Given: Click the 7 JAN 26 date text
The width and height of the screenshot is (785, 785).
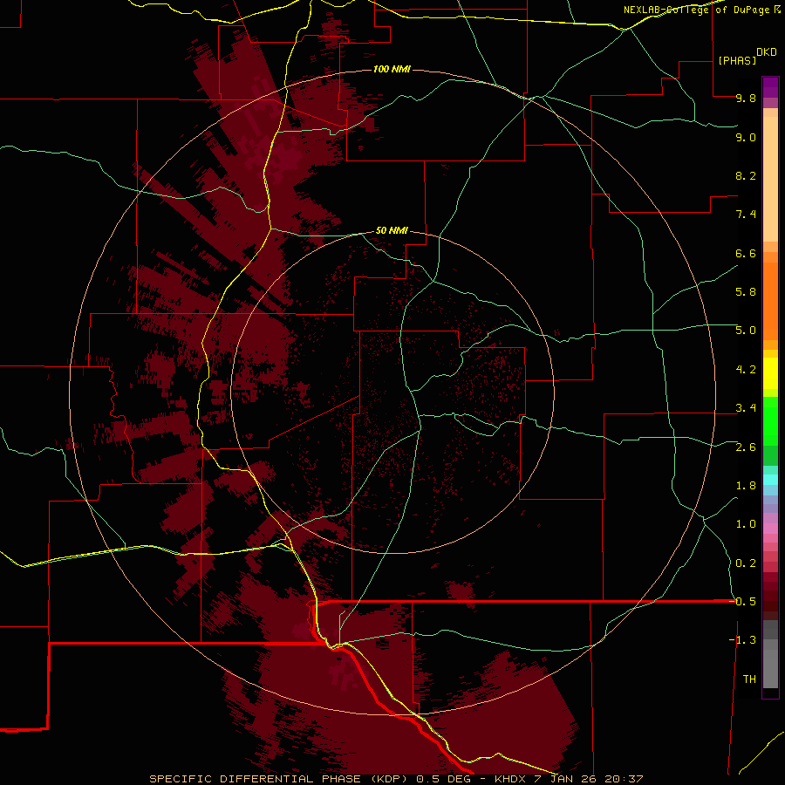Looking at the screenshot, I should pos(565,779).
